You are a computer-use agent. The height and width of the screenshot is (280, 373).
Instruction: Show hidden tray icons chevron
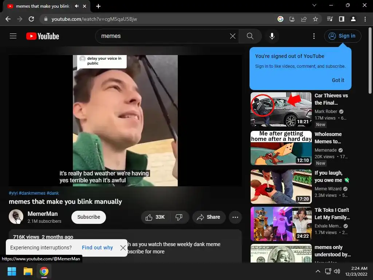pyautogui.click(x=318, y=271)
